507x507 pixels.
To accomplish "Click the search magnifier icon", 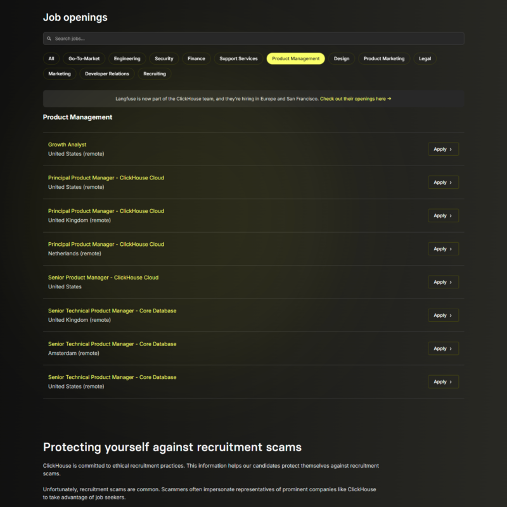I will coord(49,39).
